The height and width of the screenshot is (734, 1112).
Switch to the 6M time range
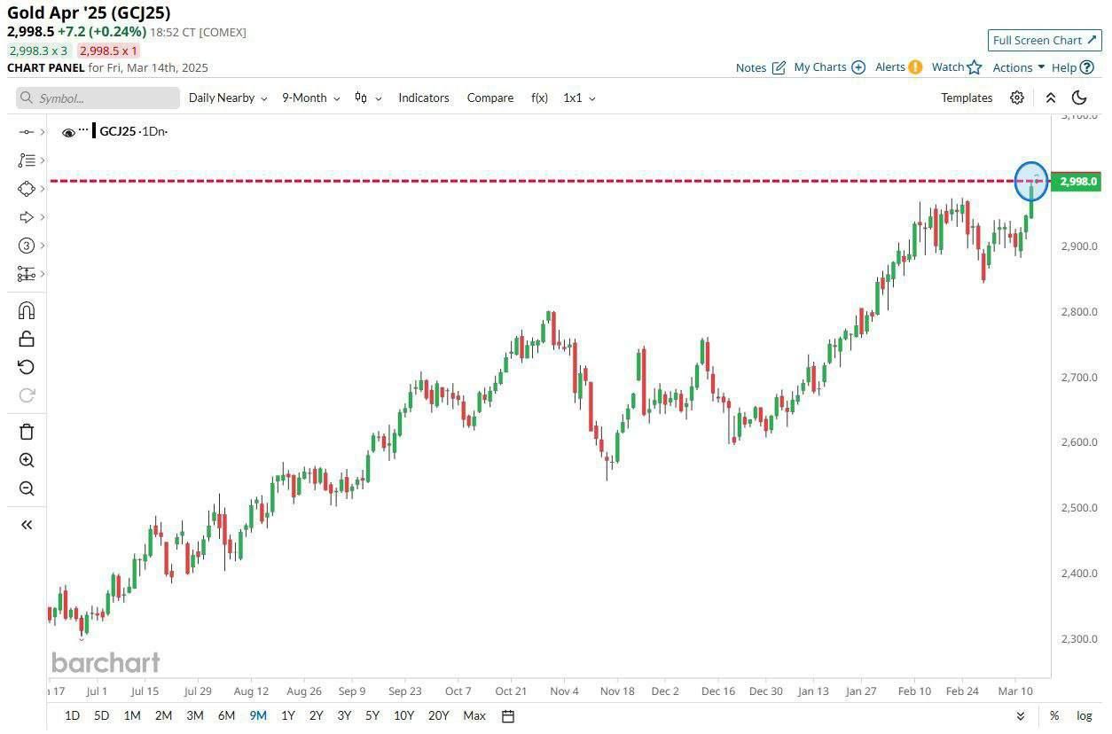pyautogui.click(x=226, y=715)
